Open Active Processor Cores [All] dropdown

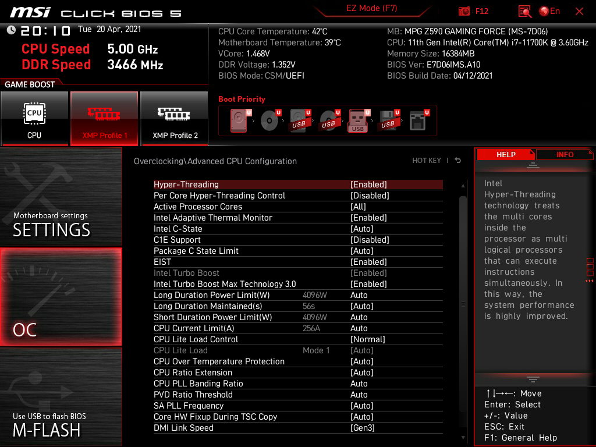(298, 207)
